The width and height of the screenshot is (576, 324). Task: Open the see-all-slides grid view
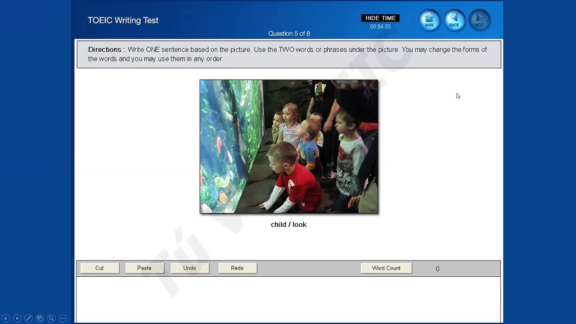pyautogui.click(x=40, y=318)
